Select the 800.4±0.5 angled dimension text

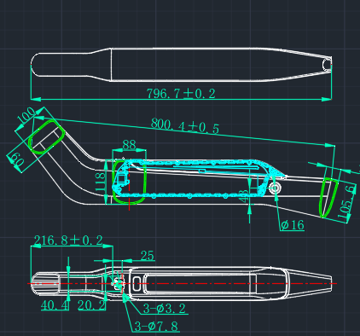tap(185, 126)
